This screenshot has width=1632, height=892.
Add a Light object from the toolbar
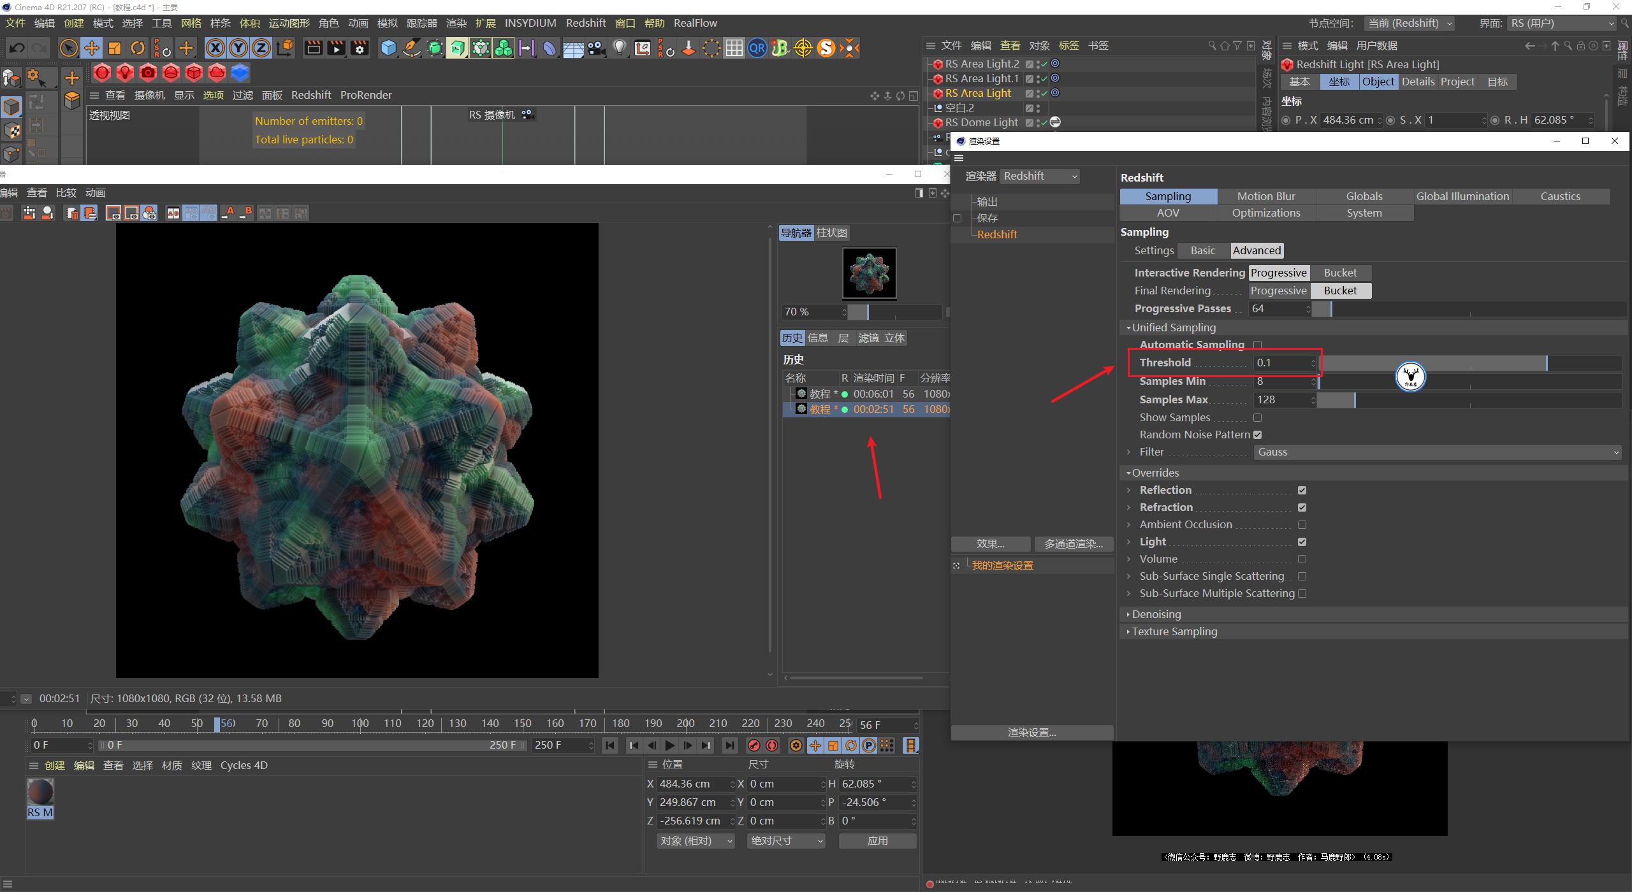pos(619,48)
